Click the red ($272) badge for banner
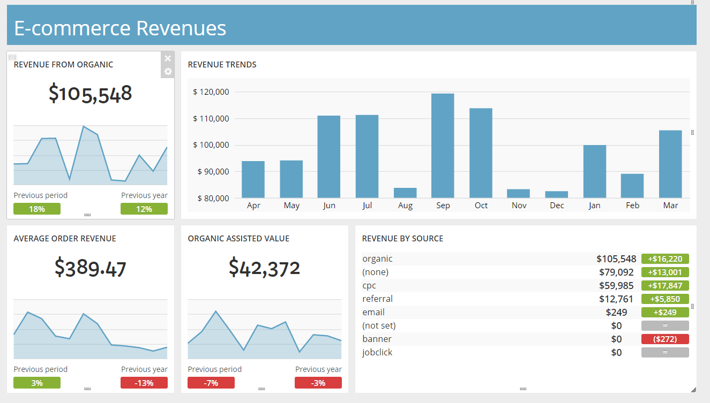This screenshot has height=403, width=710. coord(665,339)
